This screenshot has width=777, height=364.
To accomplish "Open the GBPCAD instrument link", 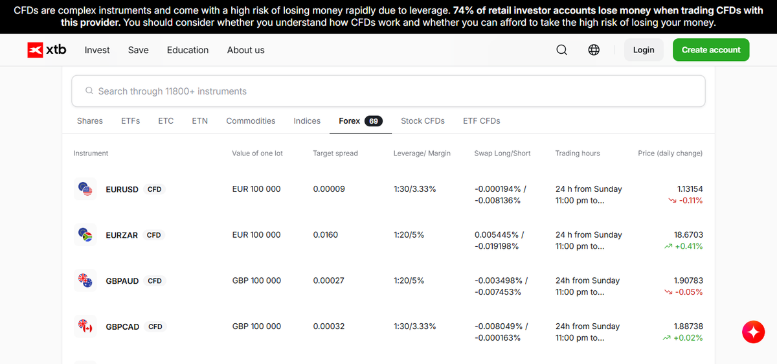I will tap(122, 327).
